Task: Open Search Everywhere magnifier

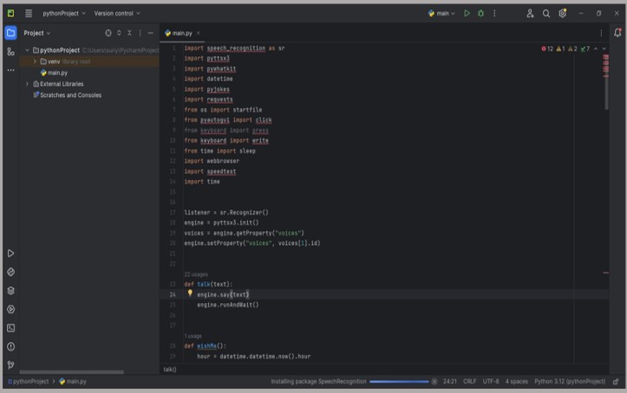Action: (545, 14)
